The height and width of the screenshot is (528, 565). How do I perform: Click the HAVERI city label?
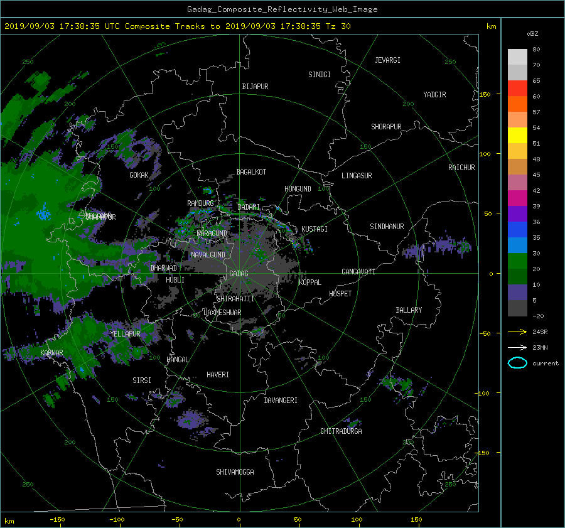218,375
